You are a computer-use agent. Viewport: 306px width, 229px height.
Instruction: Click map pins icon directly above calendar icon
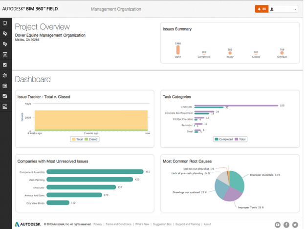5,44
